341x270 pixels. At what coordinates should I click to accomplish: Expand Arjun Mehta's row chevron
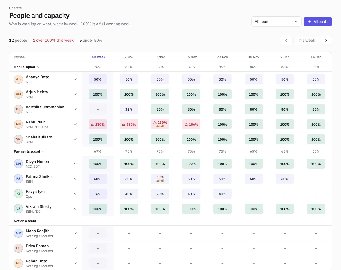[x=75, y=94]
